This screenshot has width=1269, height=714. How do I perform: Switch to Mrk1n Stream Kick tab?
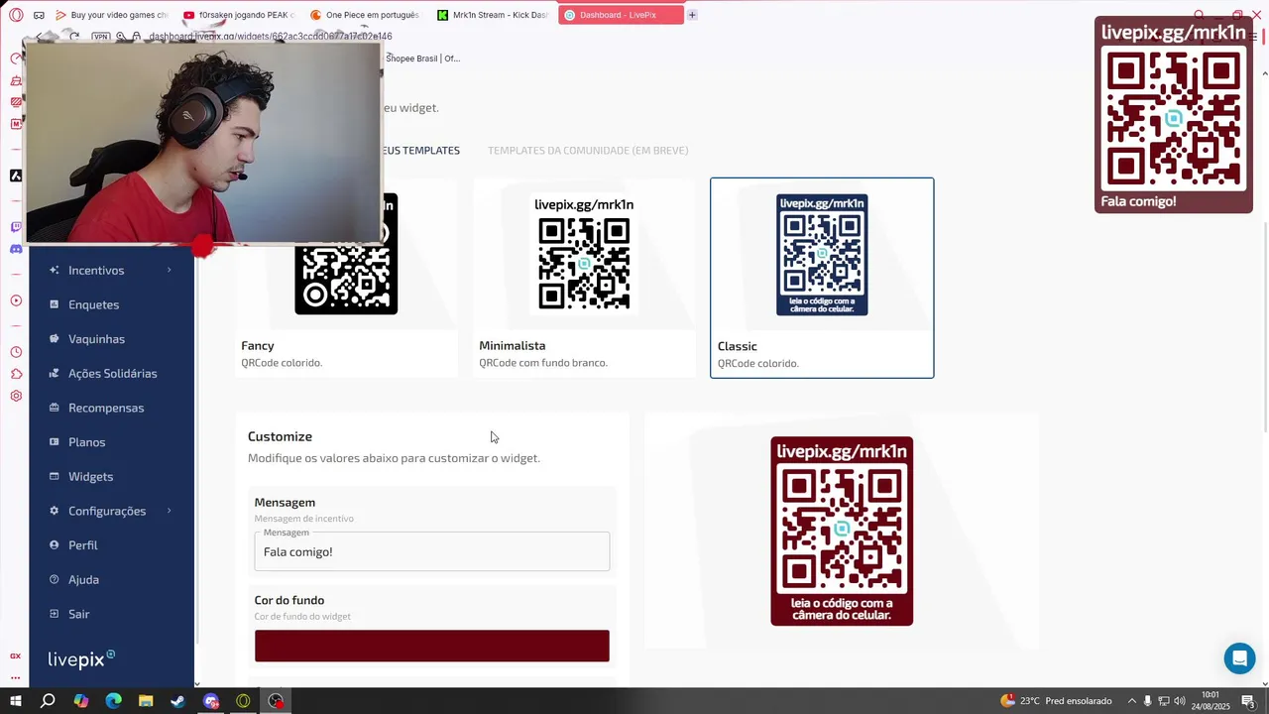pos(493,15)
